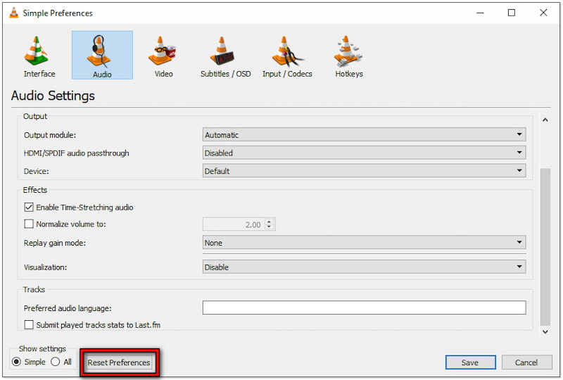
Task: Click the VLC cone icon in title bar
Action: click(x=12, y=13)
